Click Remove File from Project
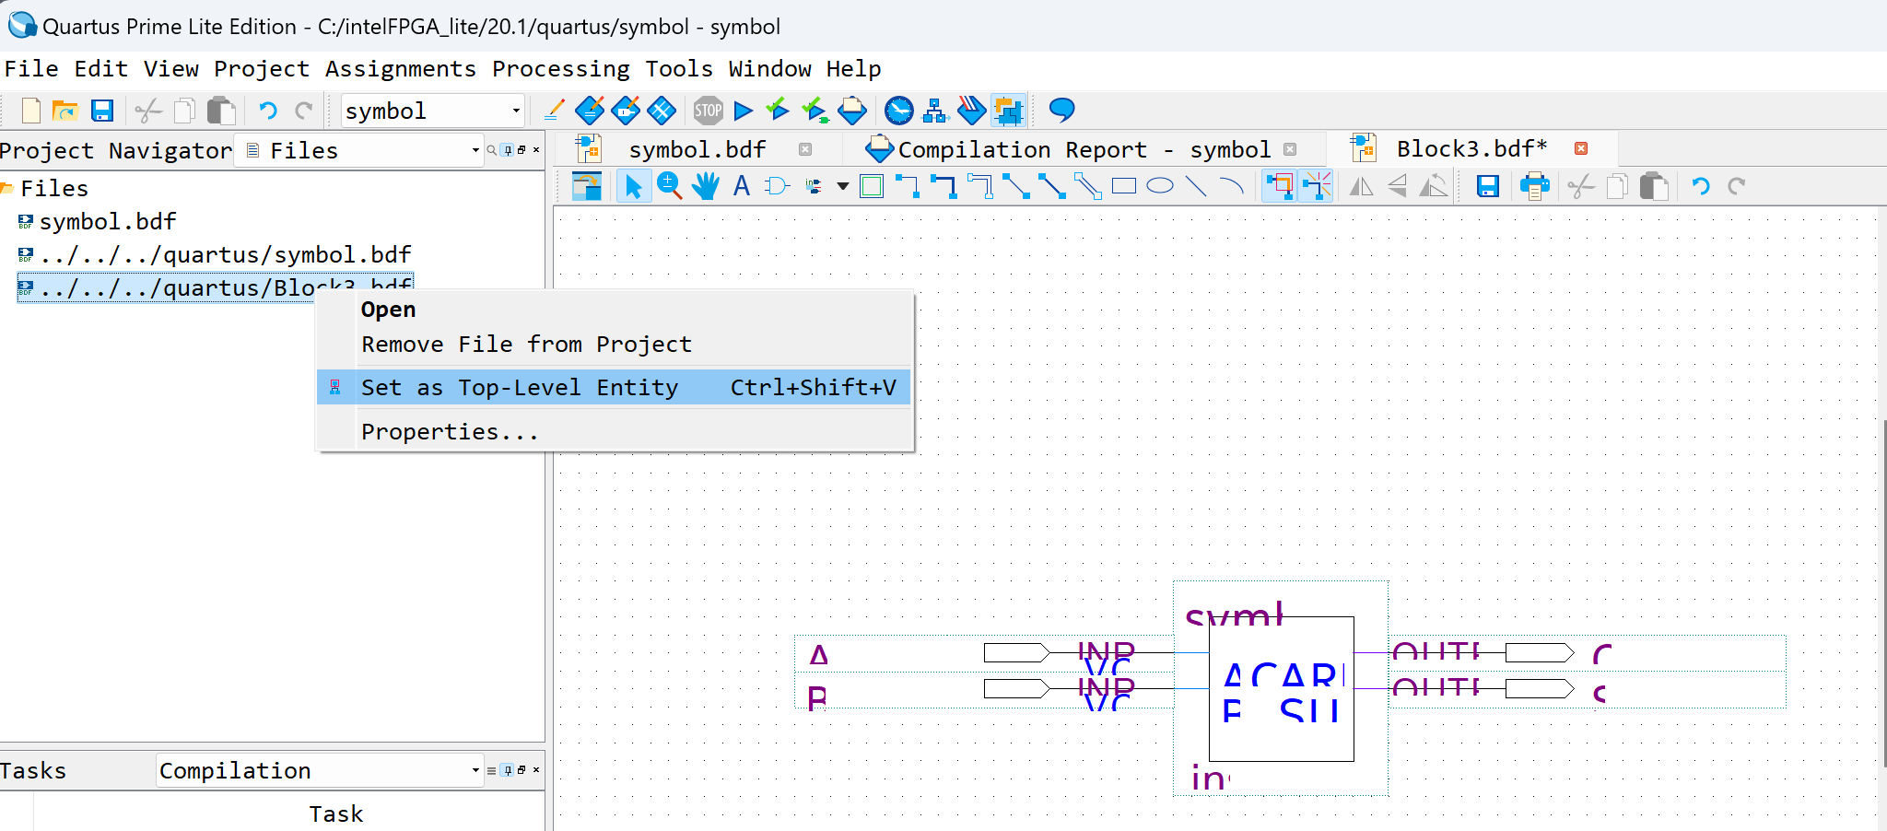The width and height of the screenshot is (1887, 831). 526,345
